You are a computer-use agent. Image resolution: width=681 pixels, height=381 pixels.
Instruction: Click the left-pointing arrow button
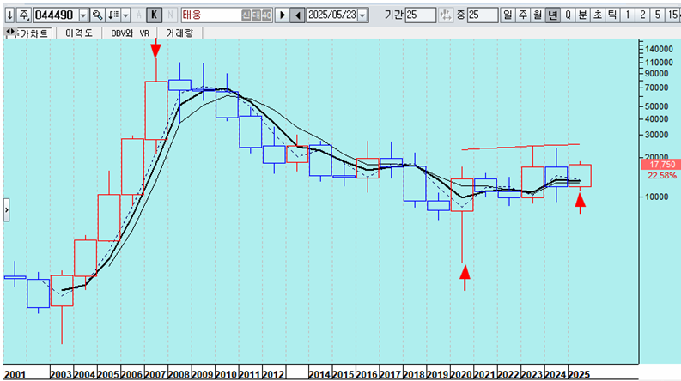[297, 15]
